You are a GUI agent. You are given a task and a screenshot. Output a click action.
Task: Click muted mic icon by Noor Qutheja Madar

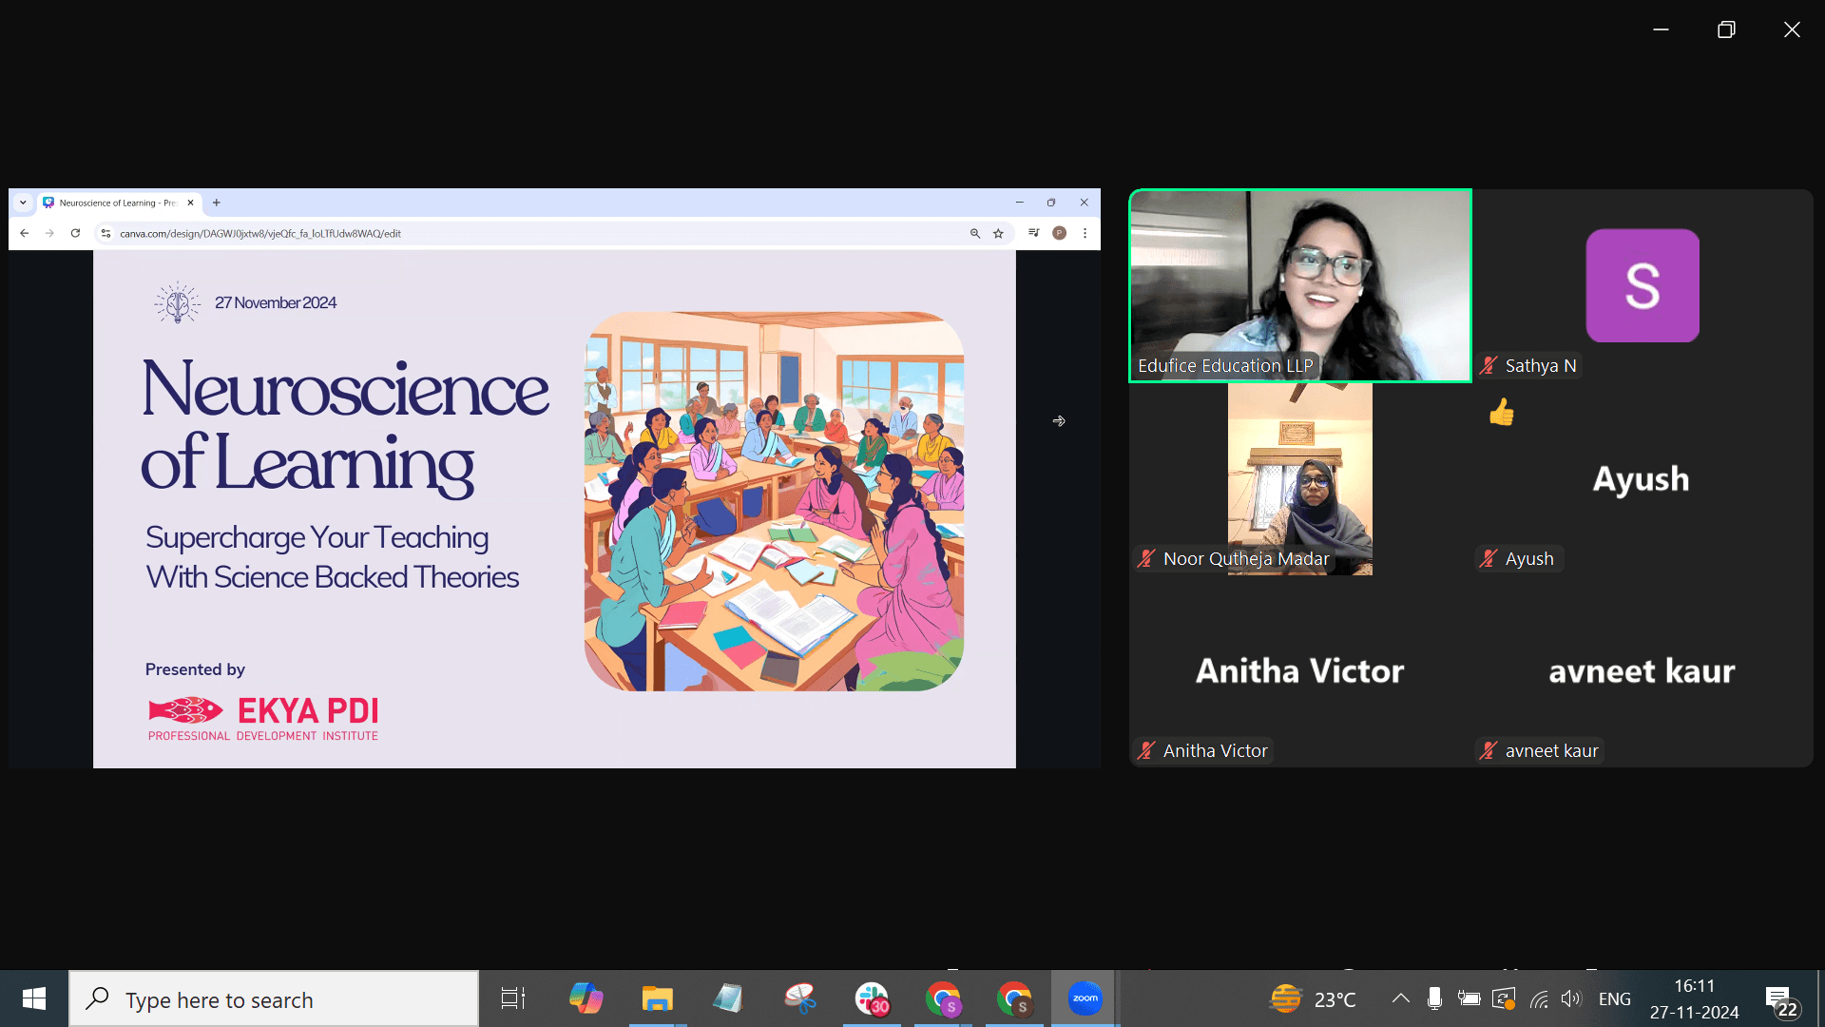[x=1146, y=558]
